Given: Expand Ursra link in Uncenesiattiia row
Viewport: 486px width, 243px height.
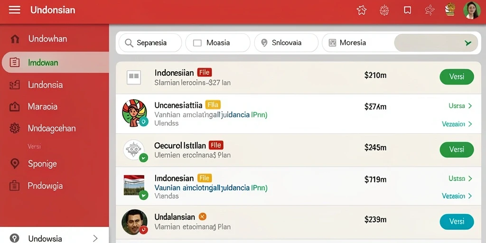Looking at the screenshot, I should (460, 106).
